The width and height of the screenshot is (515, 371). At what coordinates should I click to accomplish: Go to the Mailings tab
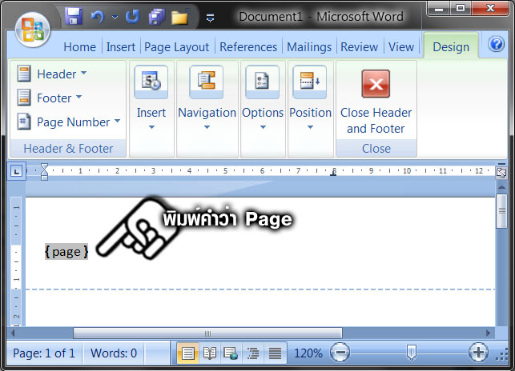(x=309, y=47)
